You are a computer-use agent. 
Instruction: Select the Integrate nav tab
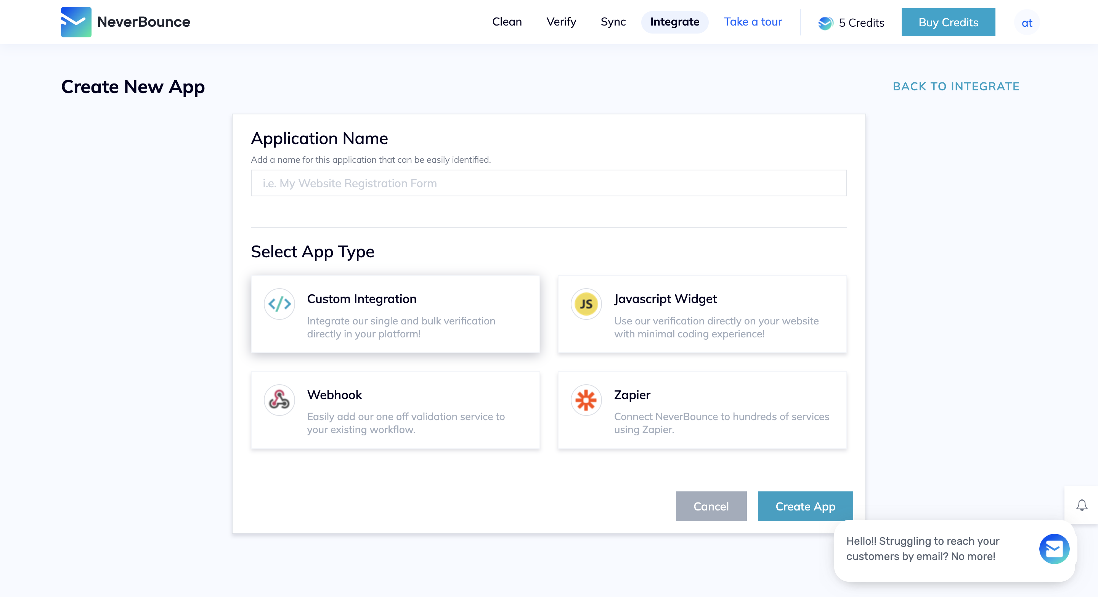(x=674, y=22)
